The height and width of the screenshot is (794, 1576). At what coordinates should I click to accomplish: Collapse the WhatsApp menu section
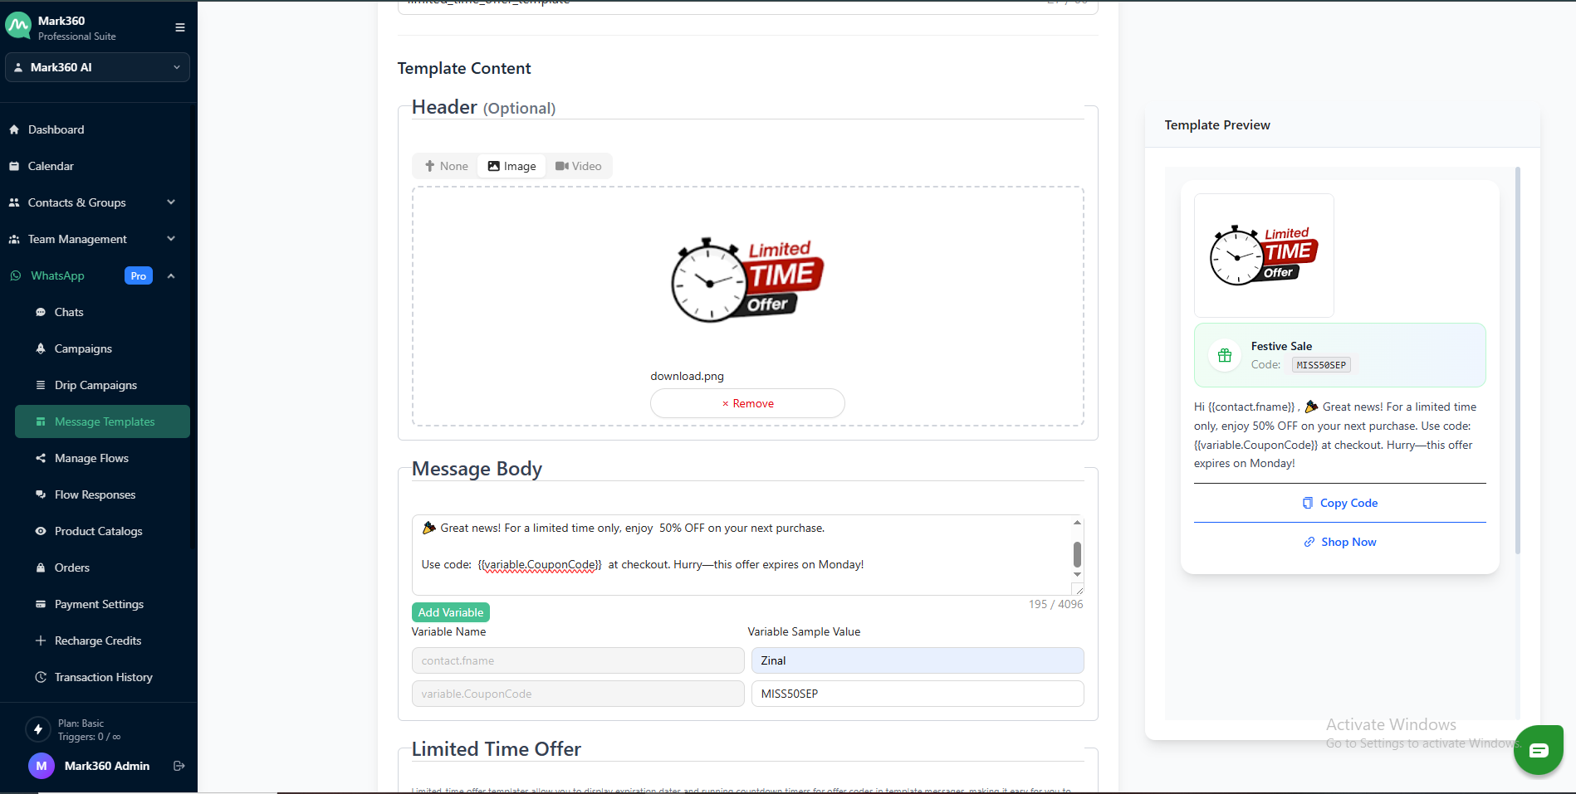coord(171,275)
